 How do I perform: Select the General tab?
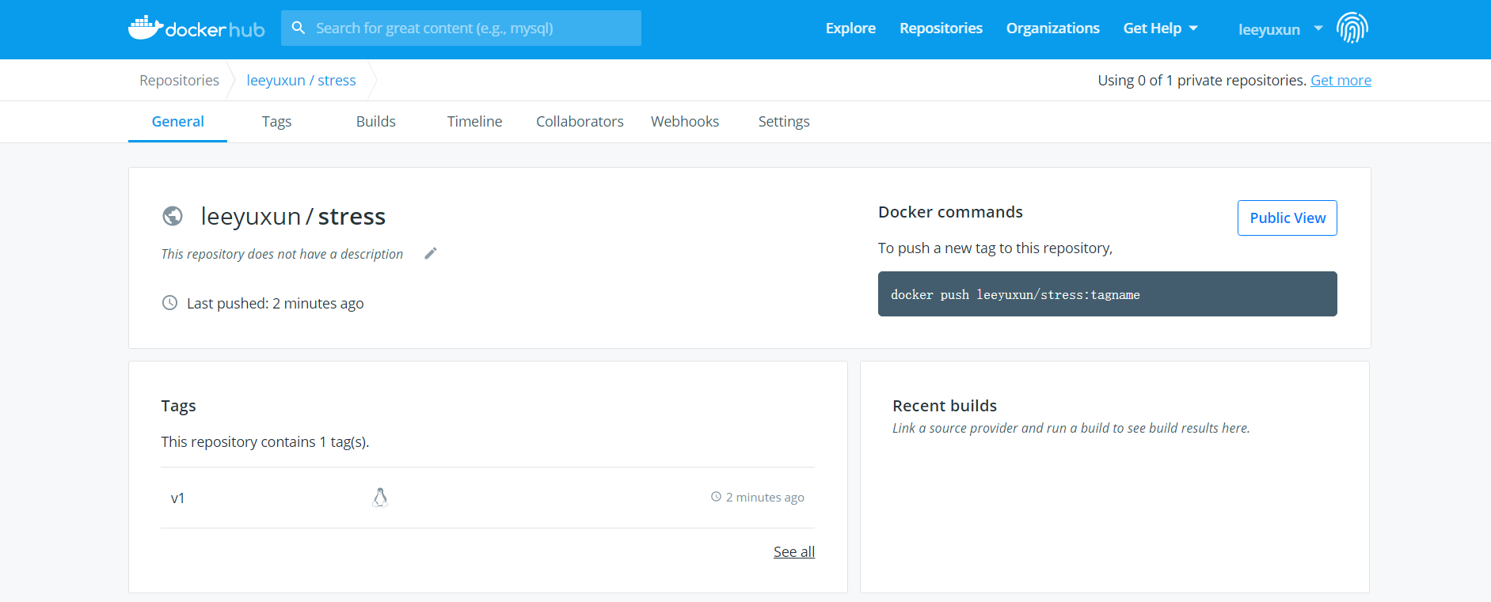coord(177,122)
